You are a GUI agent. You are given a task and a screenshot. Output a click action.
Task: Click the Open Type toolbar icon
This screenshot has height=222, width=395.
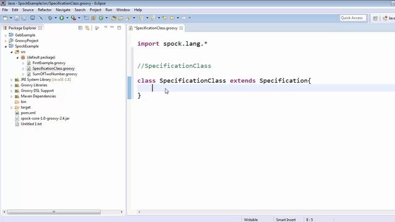click(114, 18)
